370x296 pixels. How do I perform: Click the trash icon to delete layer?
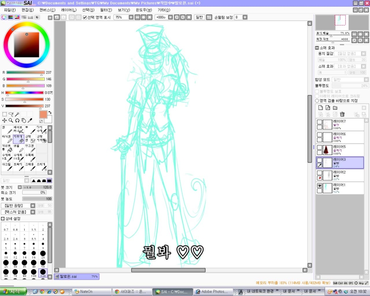[342, 114]
